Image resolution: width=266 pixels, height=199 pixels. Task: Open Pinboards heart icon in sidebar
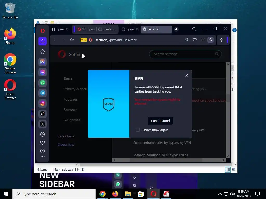42,143
